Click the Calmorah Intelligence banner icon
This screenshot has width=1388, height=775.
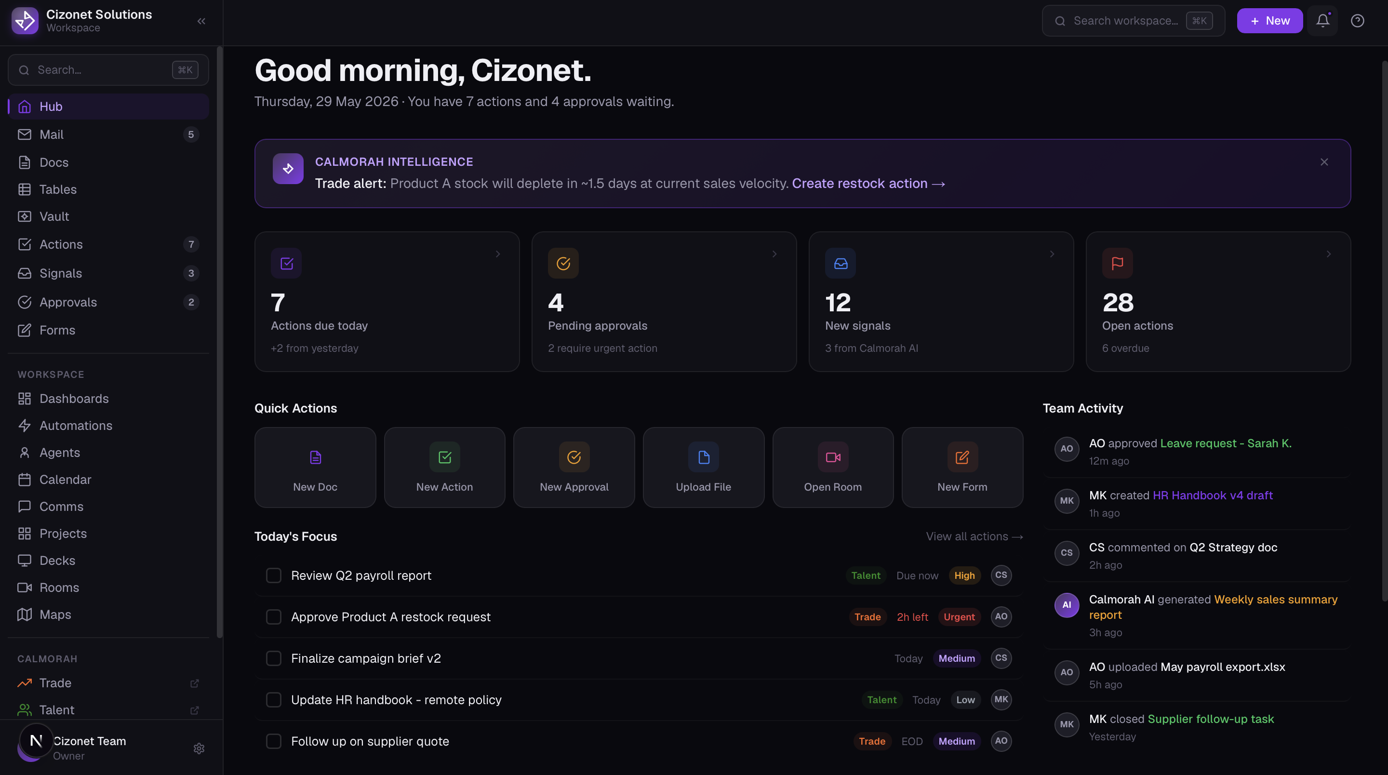288,169
